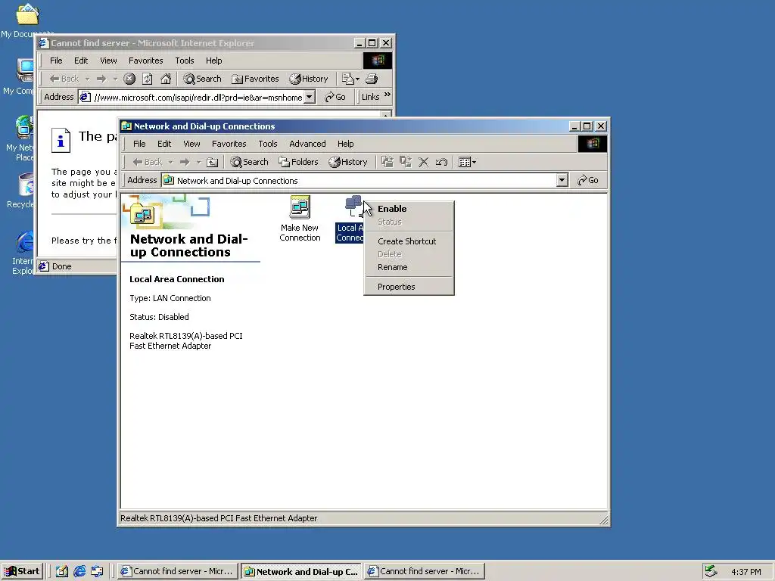Click the Edit menu in Network Connections
Image resolution: width=775 pixels, height=581 pixels.
[x=164, y=144]
